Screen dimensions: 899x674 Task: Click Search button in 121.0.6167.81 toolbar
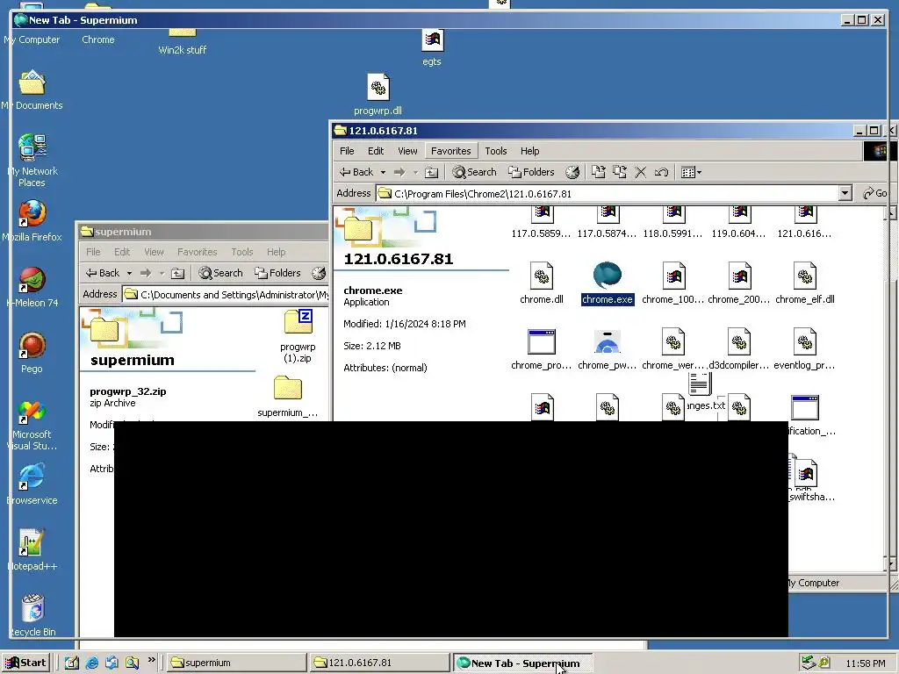pyautogui.click(x=474, y=172)
